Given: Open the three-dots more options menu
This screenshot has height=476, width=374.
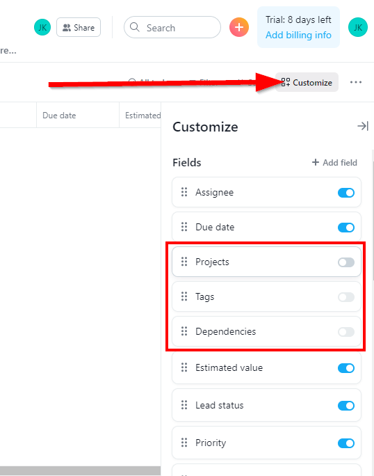Looking at the screenshot, I should click(356, 82).
